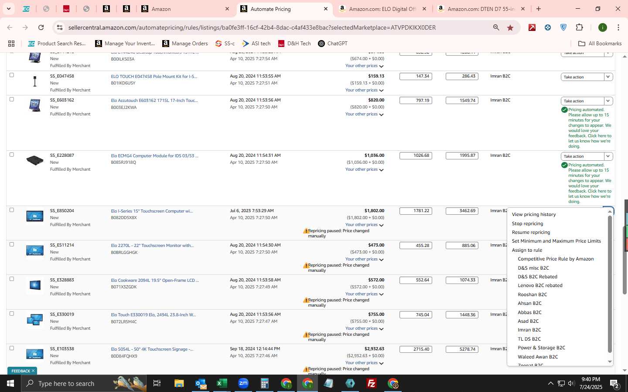628x392 pixels.
Task: Open Manage Orders bookmark
Action: pos(185,44)
